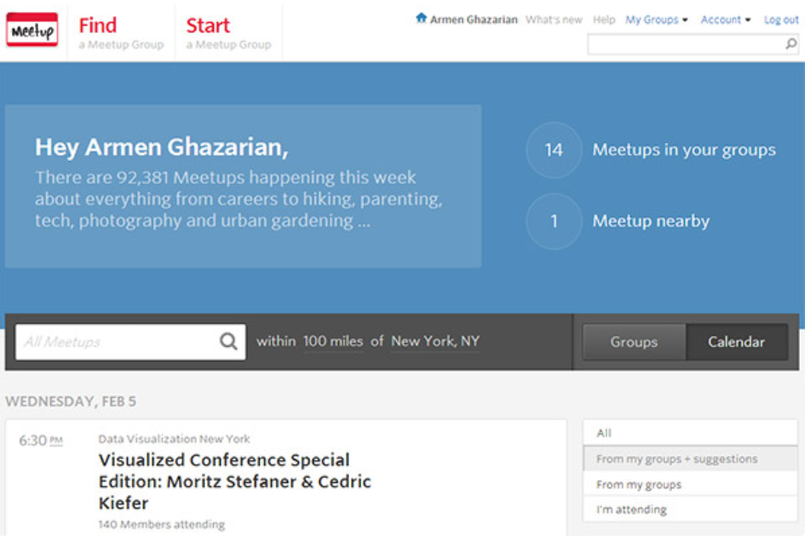Change the 100 miles distance setting
Viewport: 805px width, 546px height.
click(333, 342)
